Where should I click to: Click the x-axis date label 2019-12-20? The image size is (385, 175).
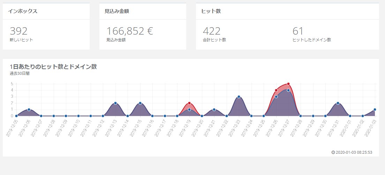[x=197, y=128]
